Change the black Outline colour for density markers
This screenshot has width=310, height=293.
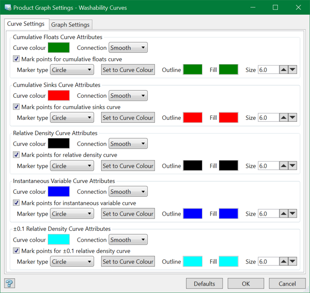(193, 166)
